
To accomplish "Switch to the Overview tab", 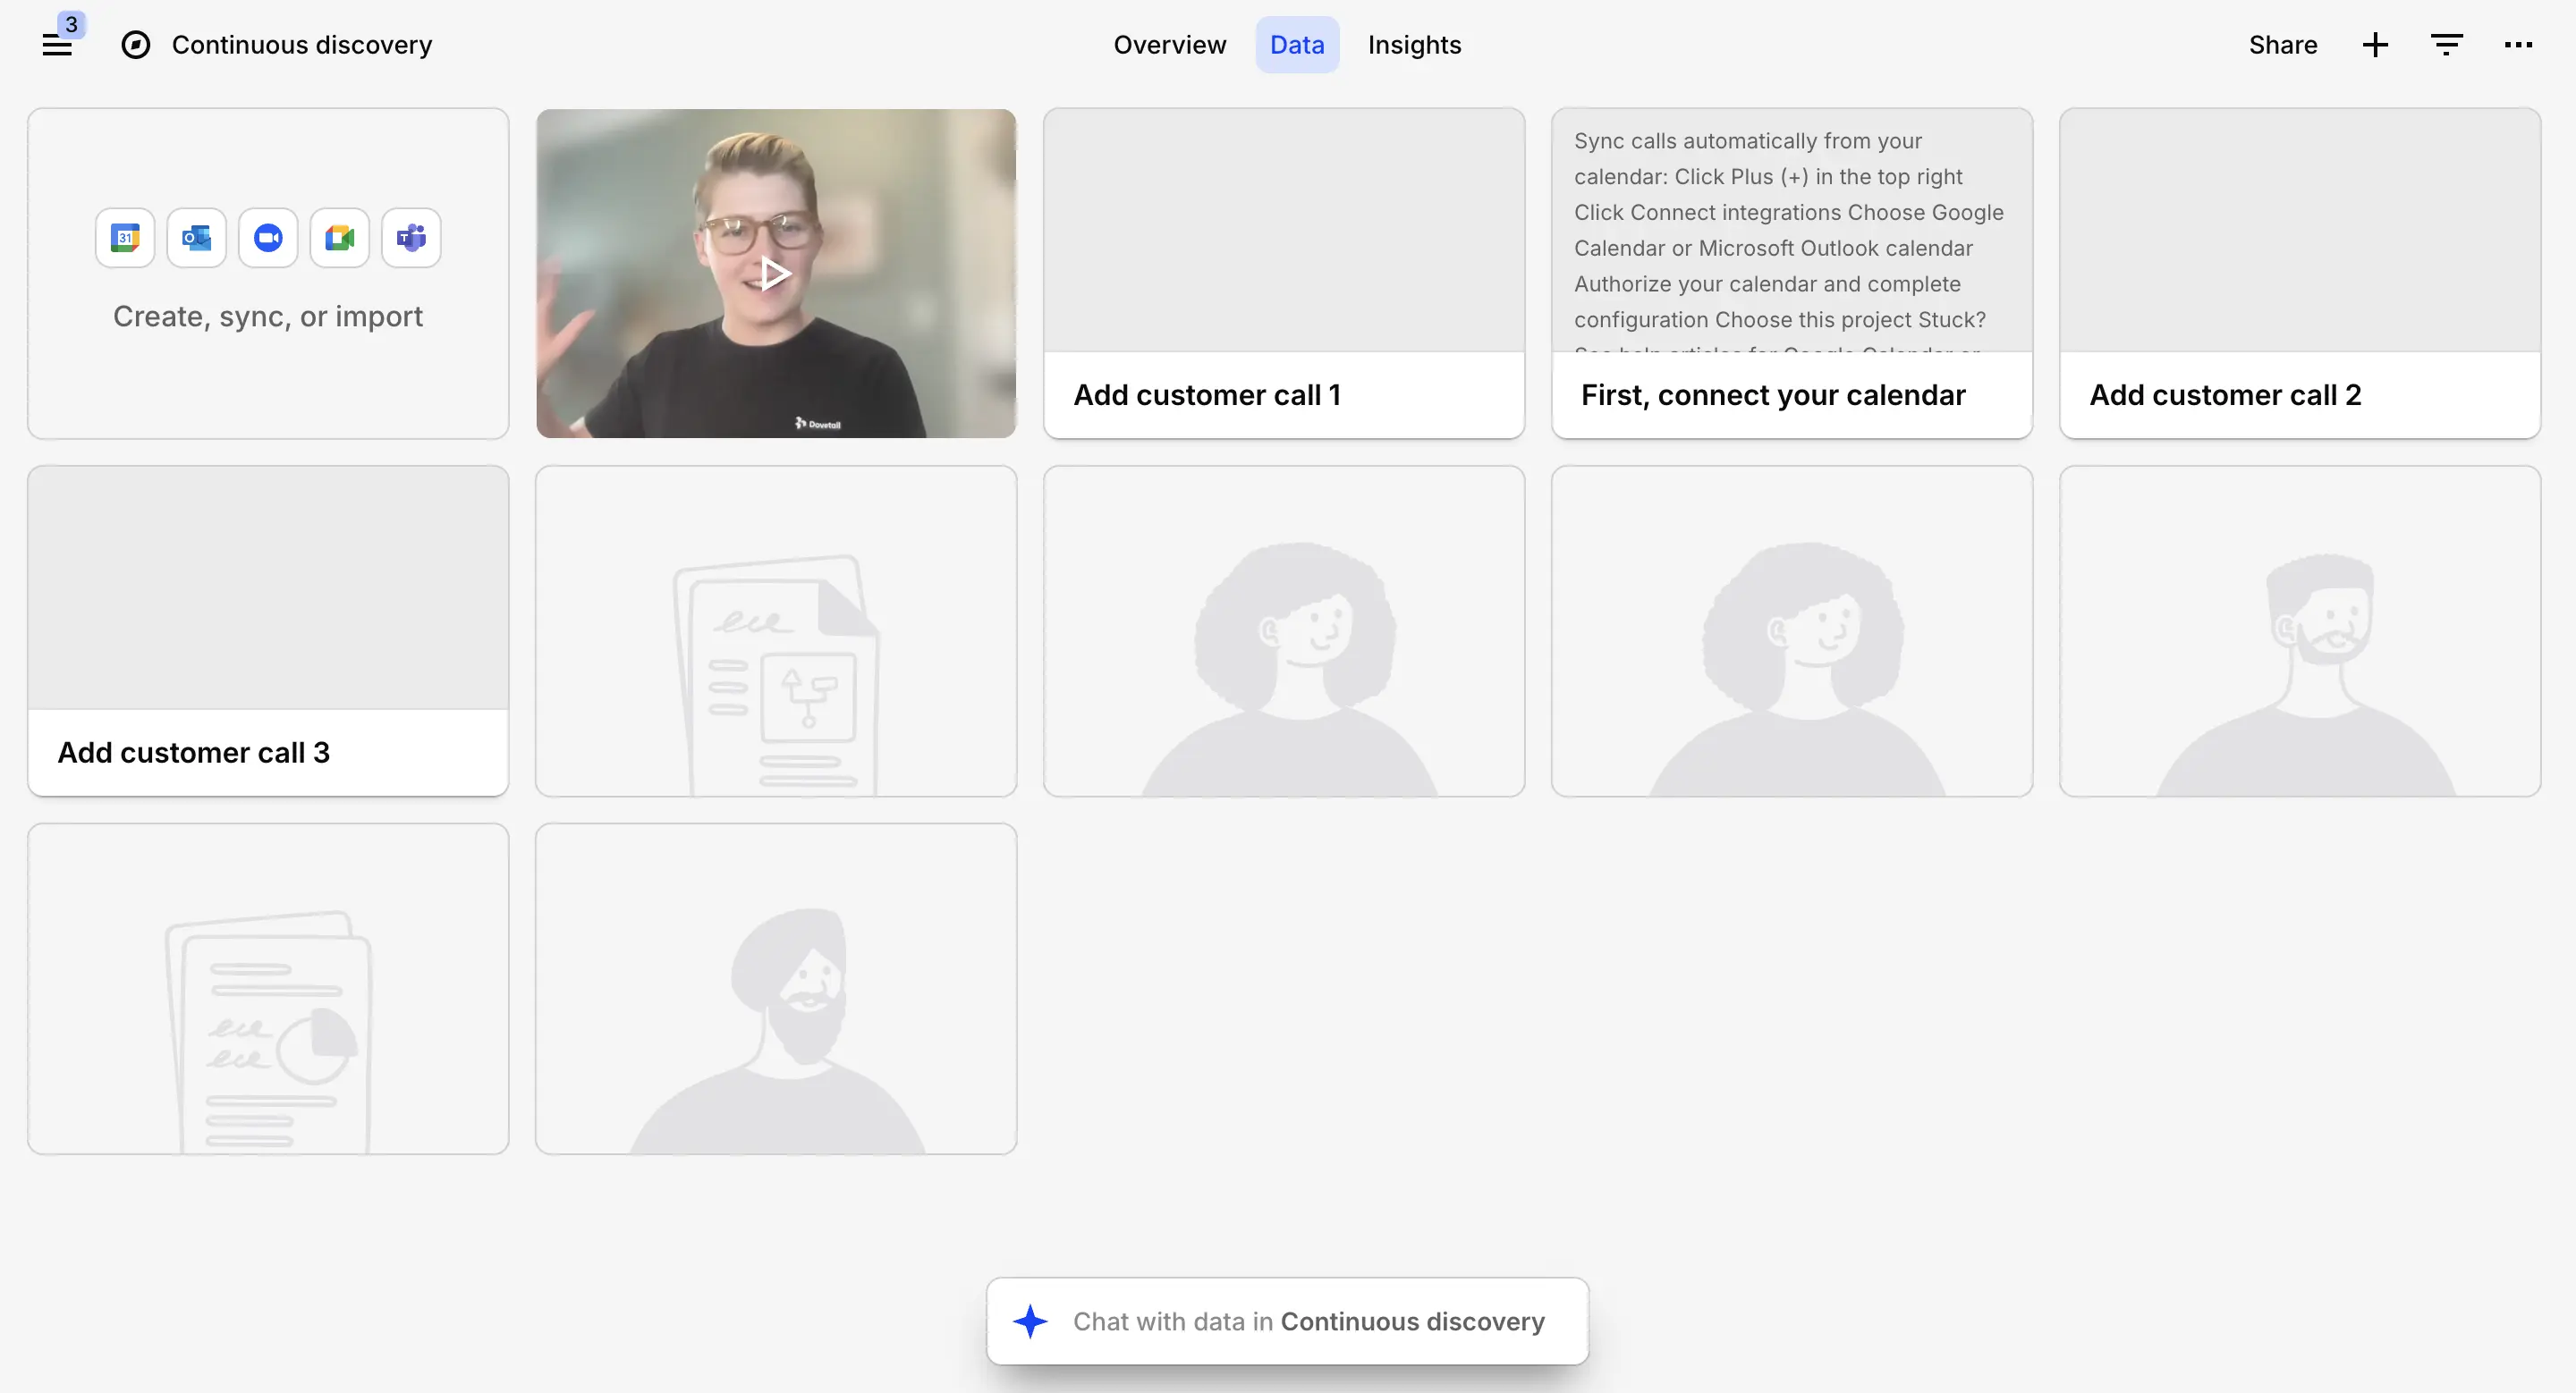I will pos(1170,44).
